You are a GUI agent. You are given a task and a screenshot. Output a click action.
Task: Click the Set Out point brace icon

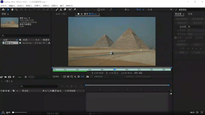(x=107, y=73)
